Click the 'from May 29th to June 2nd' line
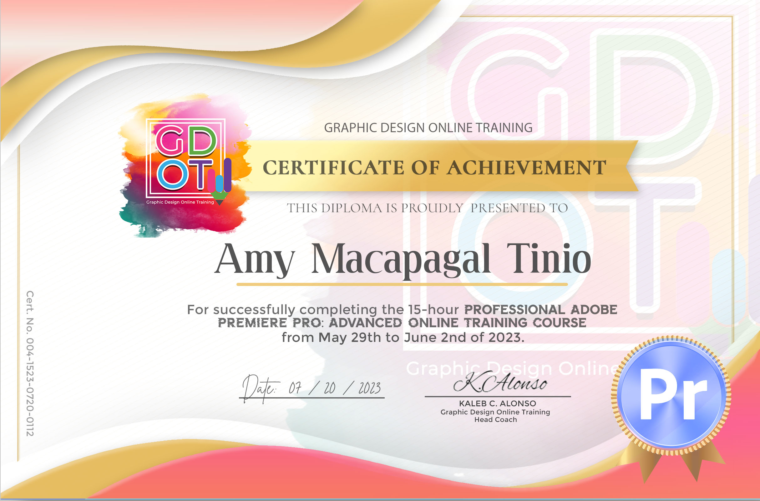 point(403,338)
